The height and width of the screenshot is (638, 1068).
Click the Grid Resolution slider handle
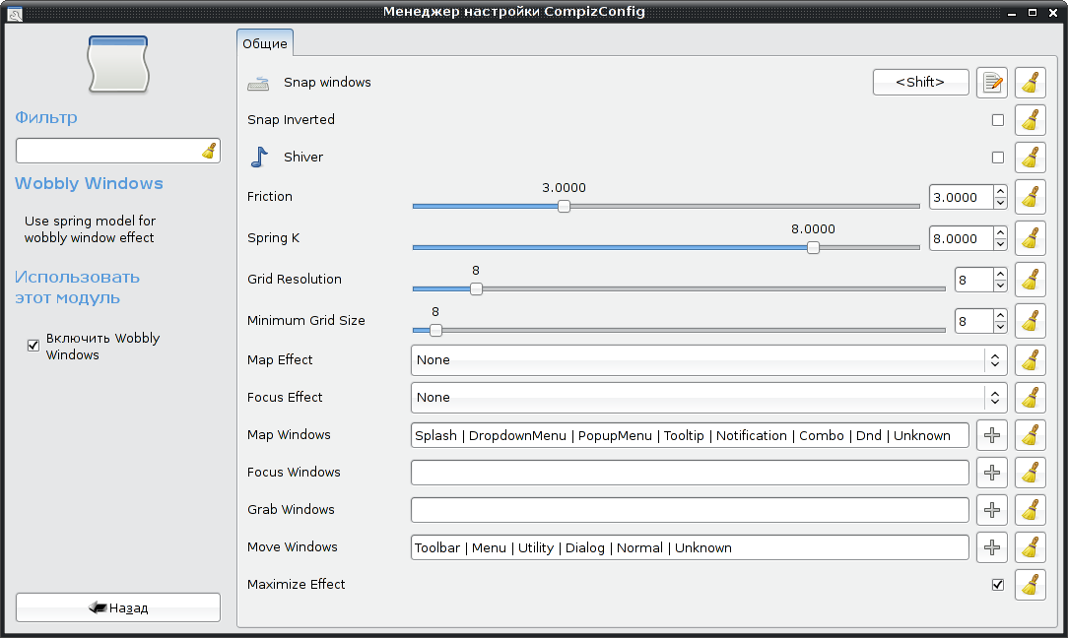476,288
